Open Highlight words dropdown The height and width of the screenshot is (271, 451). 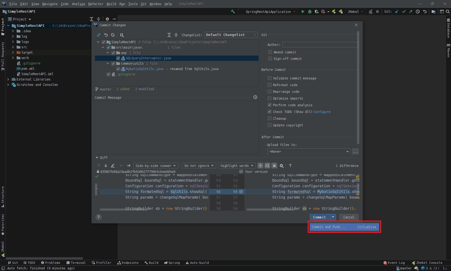point(237,166)
